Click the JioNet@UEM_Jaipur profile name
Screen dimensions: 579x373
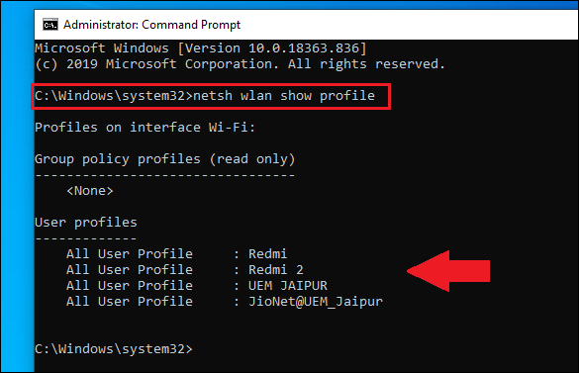tap(316, 302)
